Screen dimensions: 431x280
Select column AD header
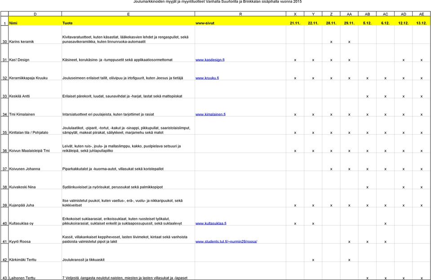tap(404, 14)
